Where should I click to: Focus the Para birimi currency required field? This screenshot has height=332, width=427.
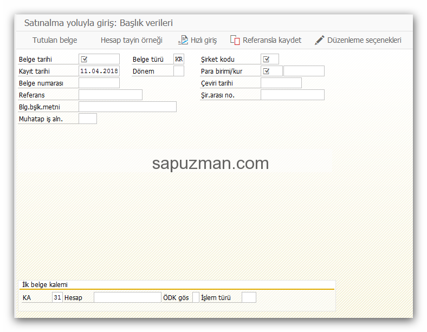pos(271,71)
